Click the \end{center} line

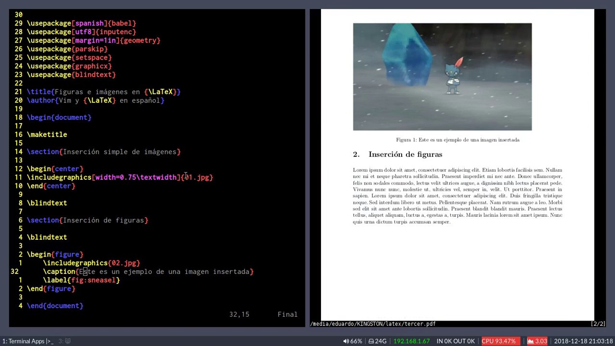(51, 186)
